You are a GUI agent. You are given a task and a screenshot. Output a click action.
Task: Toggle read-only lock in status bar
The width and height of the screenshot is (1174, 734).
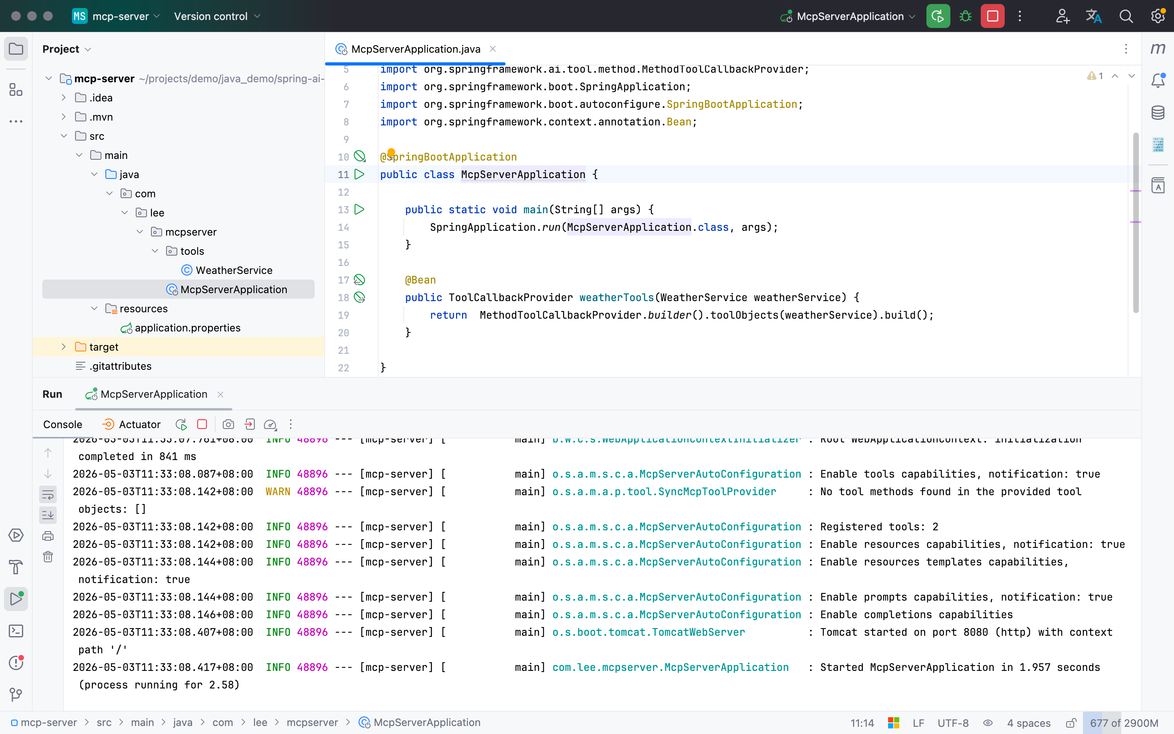point(1071,723)
